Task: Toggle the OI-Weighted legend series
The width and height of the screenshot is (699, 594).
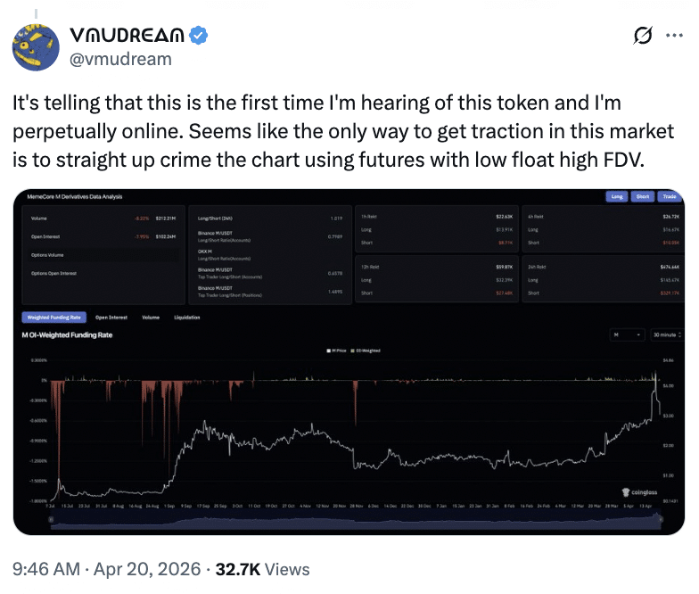Action: [366, 351]
